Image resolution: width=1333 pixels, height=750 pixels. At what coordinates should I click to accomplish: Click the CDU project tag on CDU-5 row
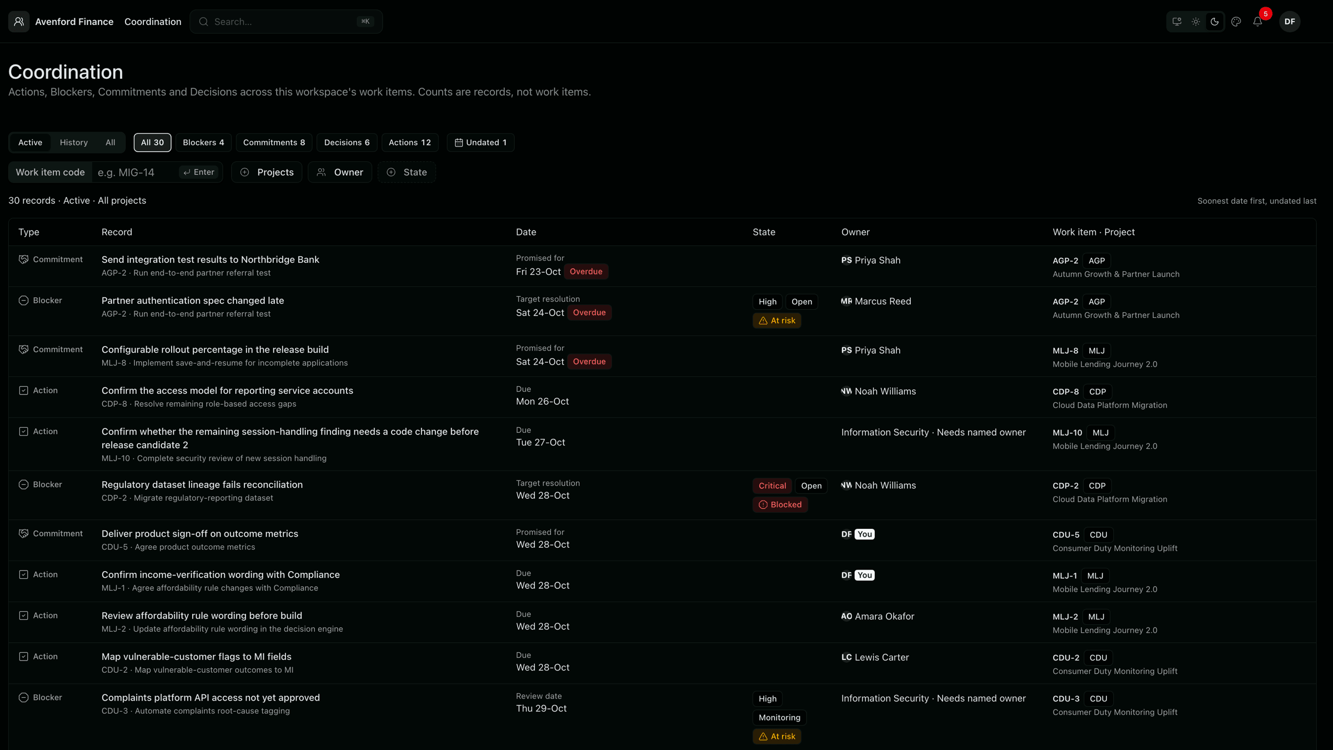click(x=1098, y=534)
